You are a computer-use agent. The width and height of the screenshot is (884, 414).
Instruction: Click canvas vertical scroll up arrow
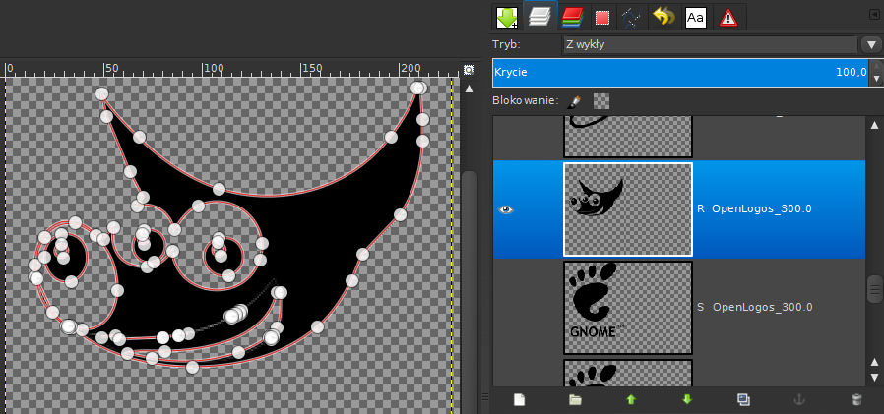tap(469, 89)
